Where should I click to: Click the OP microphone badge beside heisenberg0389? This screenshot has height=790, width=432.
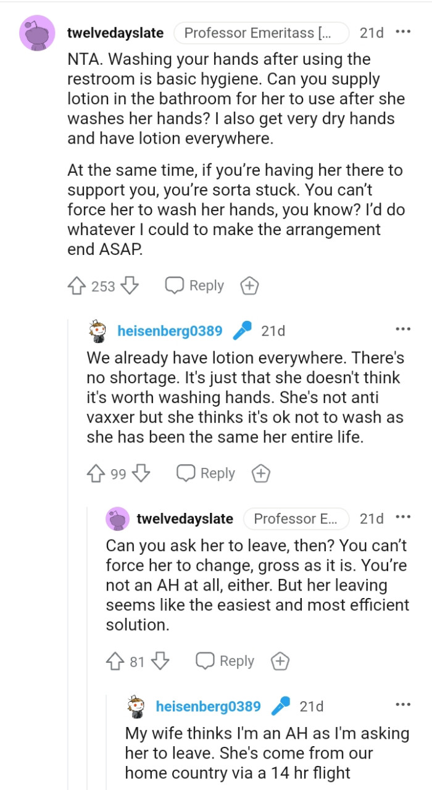[x=242, y=330]
